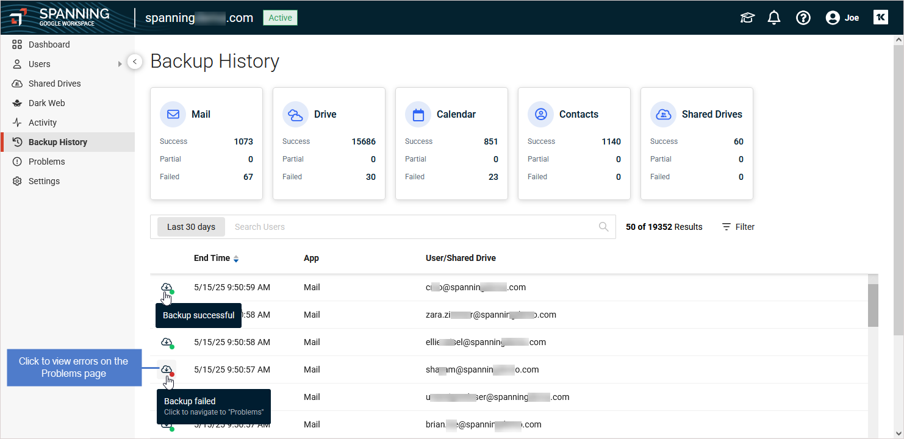
Task: Open the graduation cap training icon
Action: click(747, 18)
